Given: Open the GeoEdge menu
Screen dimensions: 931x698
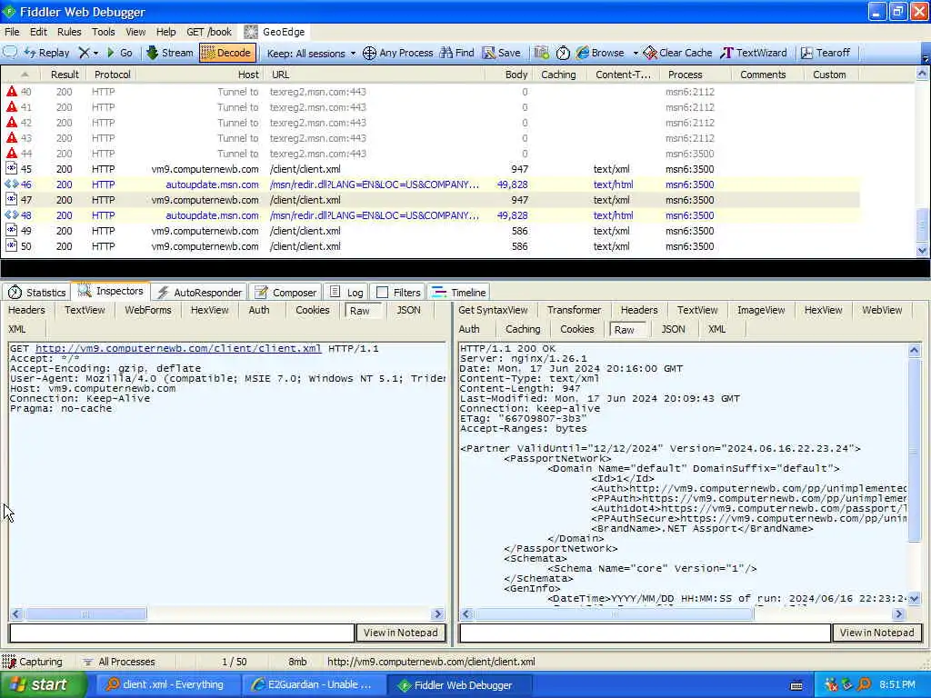Looking at the screenshot, I should 275,32.
